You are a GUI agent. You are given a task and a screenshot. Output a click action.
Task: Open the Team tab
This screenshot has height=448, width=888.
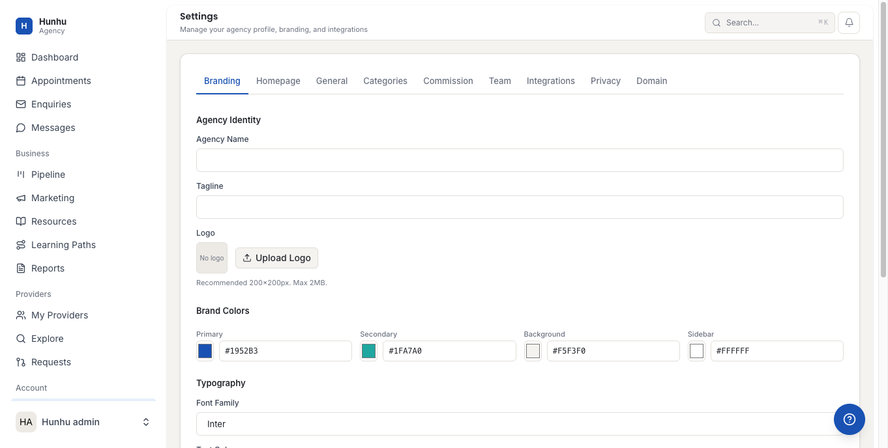[500, 81]
